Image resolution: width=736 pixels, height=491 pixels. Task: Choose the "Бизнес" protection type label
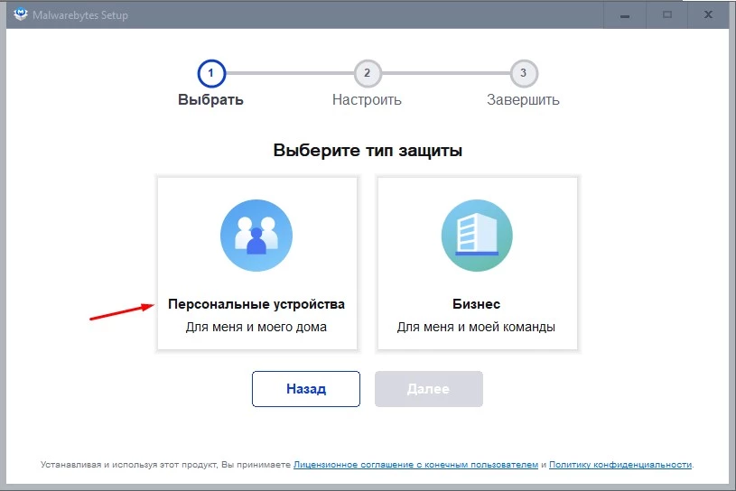[476, 304]
